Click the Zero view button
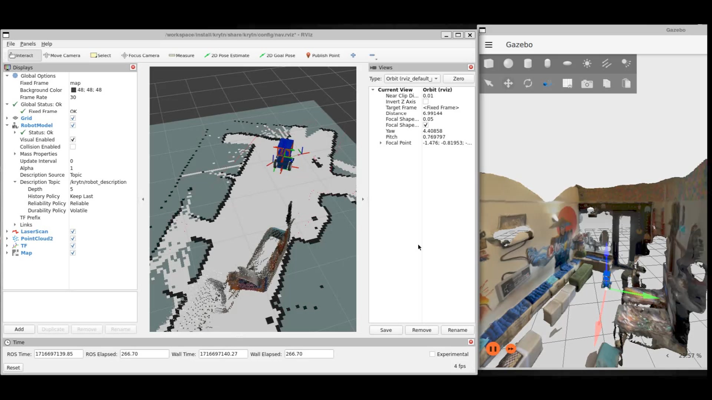The width and height of the screenshot is (712, 400). 458,79
